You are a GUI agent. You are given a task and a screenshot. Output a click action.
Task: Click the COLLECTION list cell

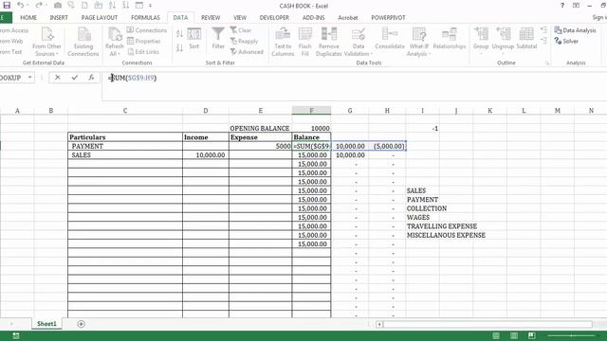(427, 208)
